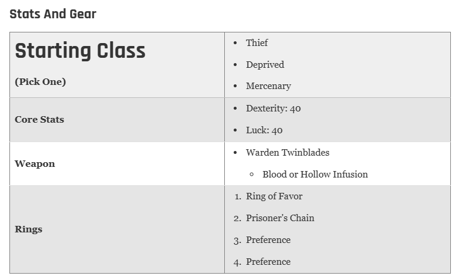This screenshot has height=276, width=455.
Task: Click the Weapon row label
Action: pos(35,164)
